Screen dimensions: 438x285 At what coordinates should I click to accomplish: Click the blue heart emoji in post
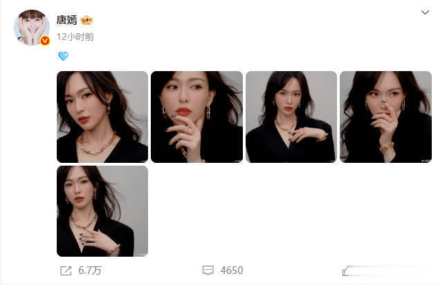click(64, 56)
